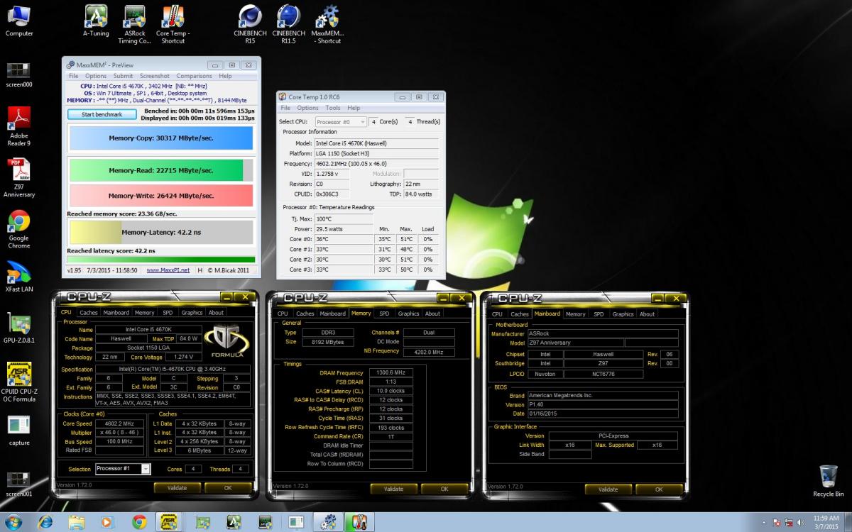Select the ASRock Timing Configurator desktop icon
The width and height of the screenshot is (852, 532).
134,24
